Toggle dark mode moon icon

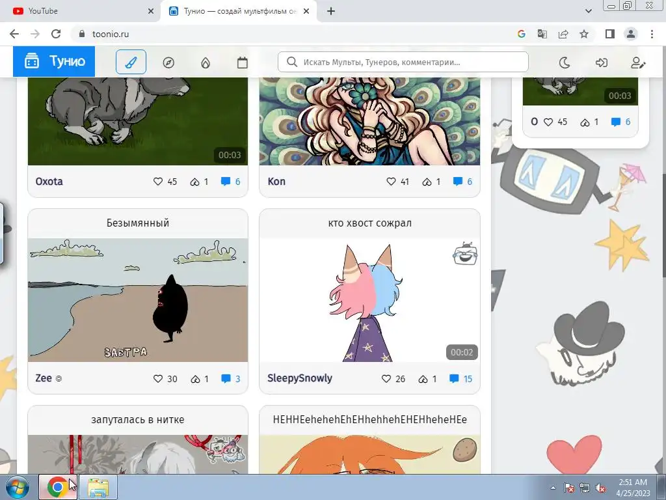coord(565,63)
